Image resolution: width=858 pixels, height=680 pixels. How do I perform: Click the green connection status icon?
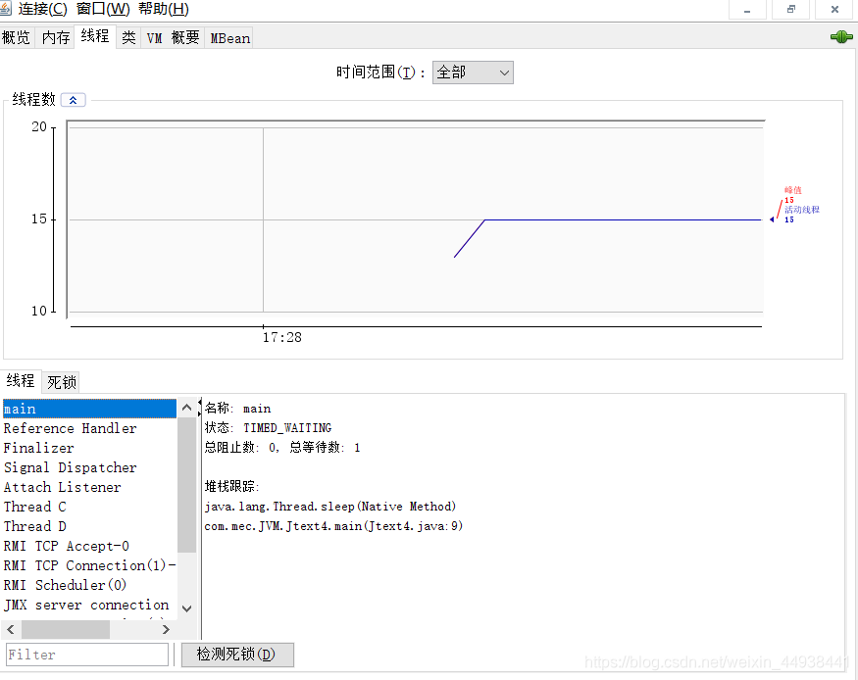[840, 36]
